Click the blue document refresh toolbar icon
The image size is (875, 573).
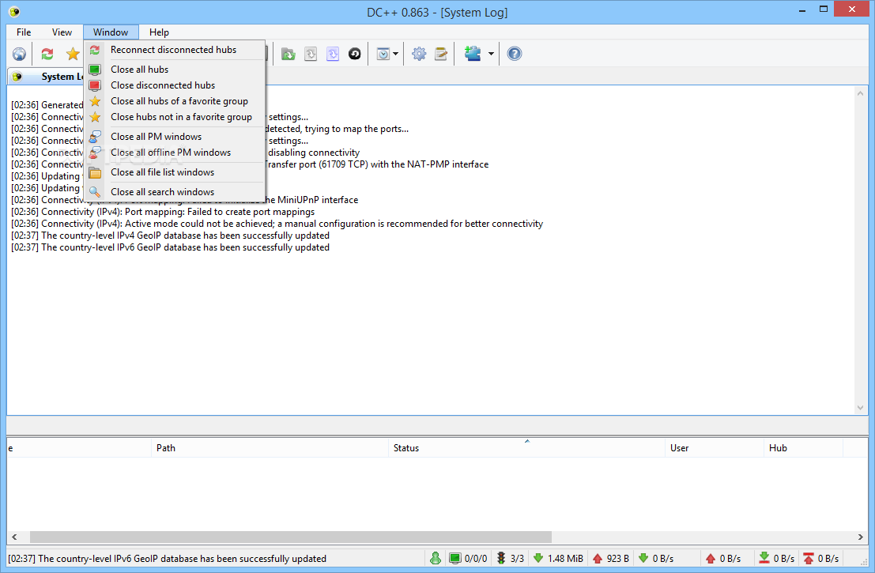(333, 54)
